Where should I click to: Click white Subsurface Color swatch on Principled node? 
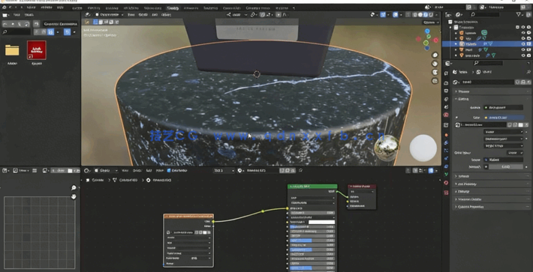(x=321, y=222)
